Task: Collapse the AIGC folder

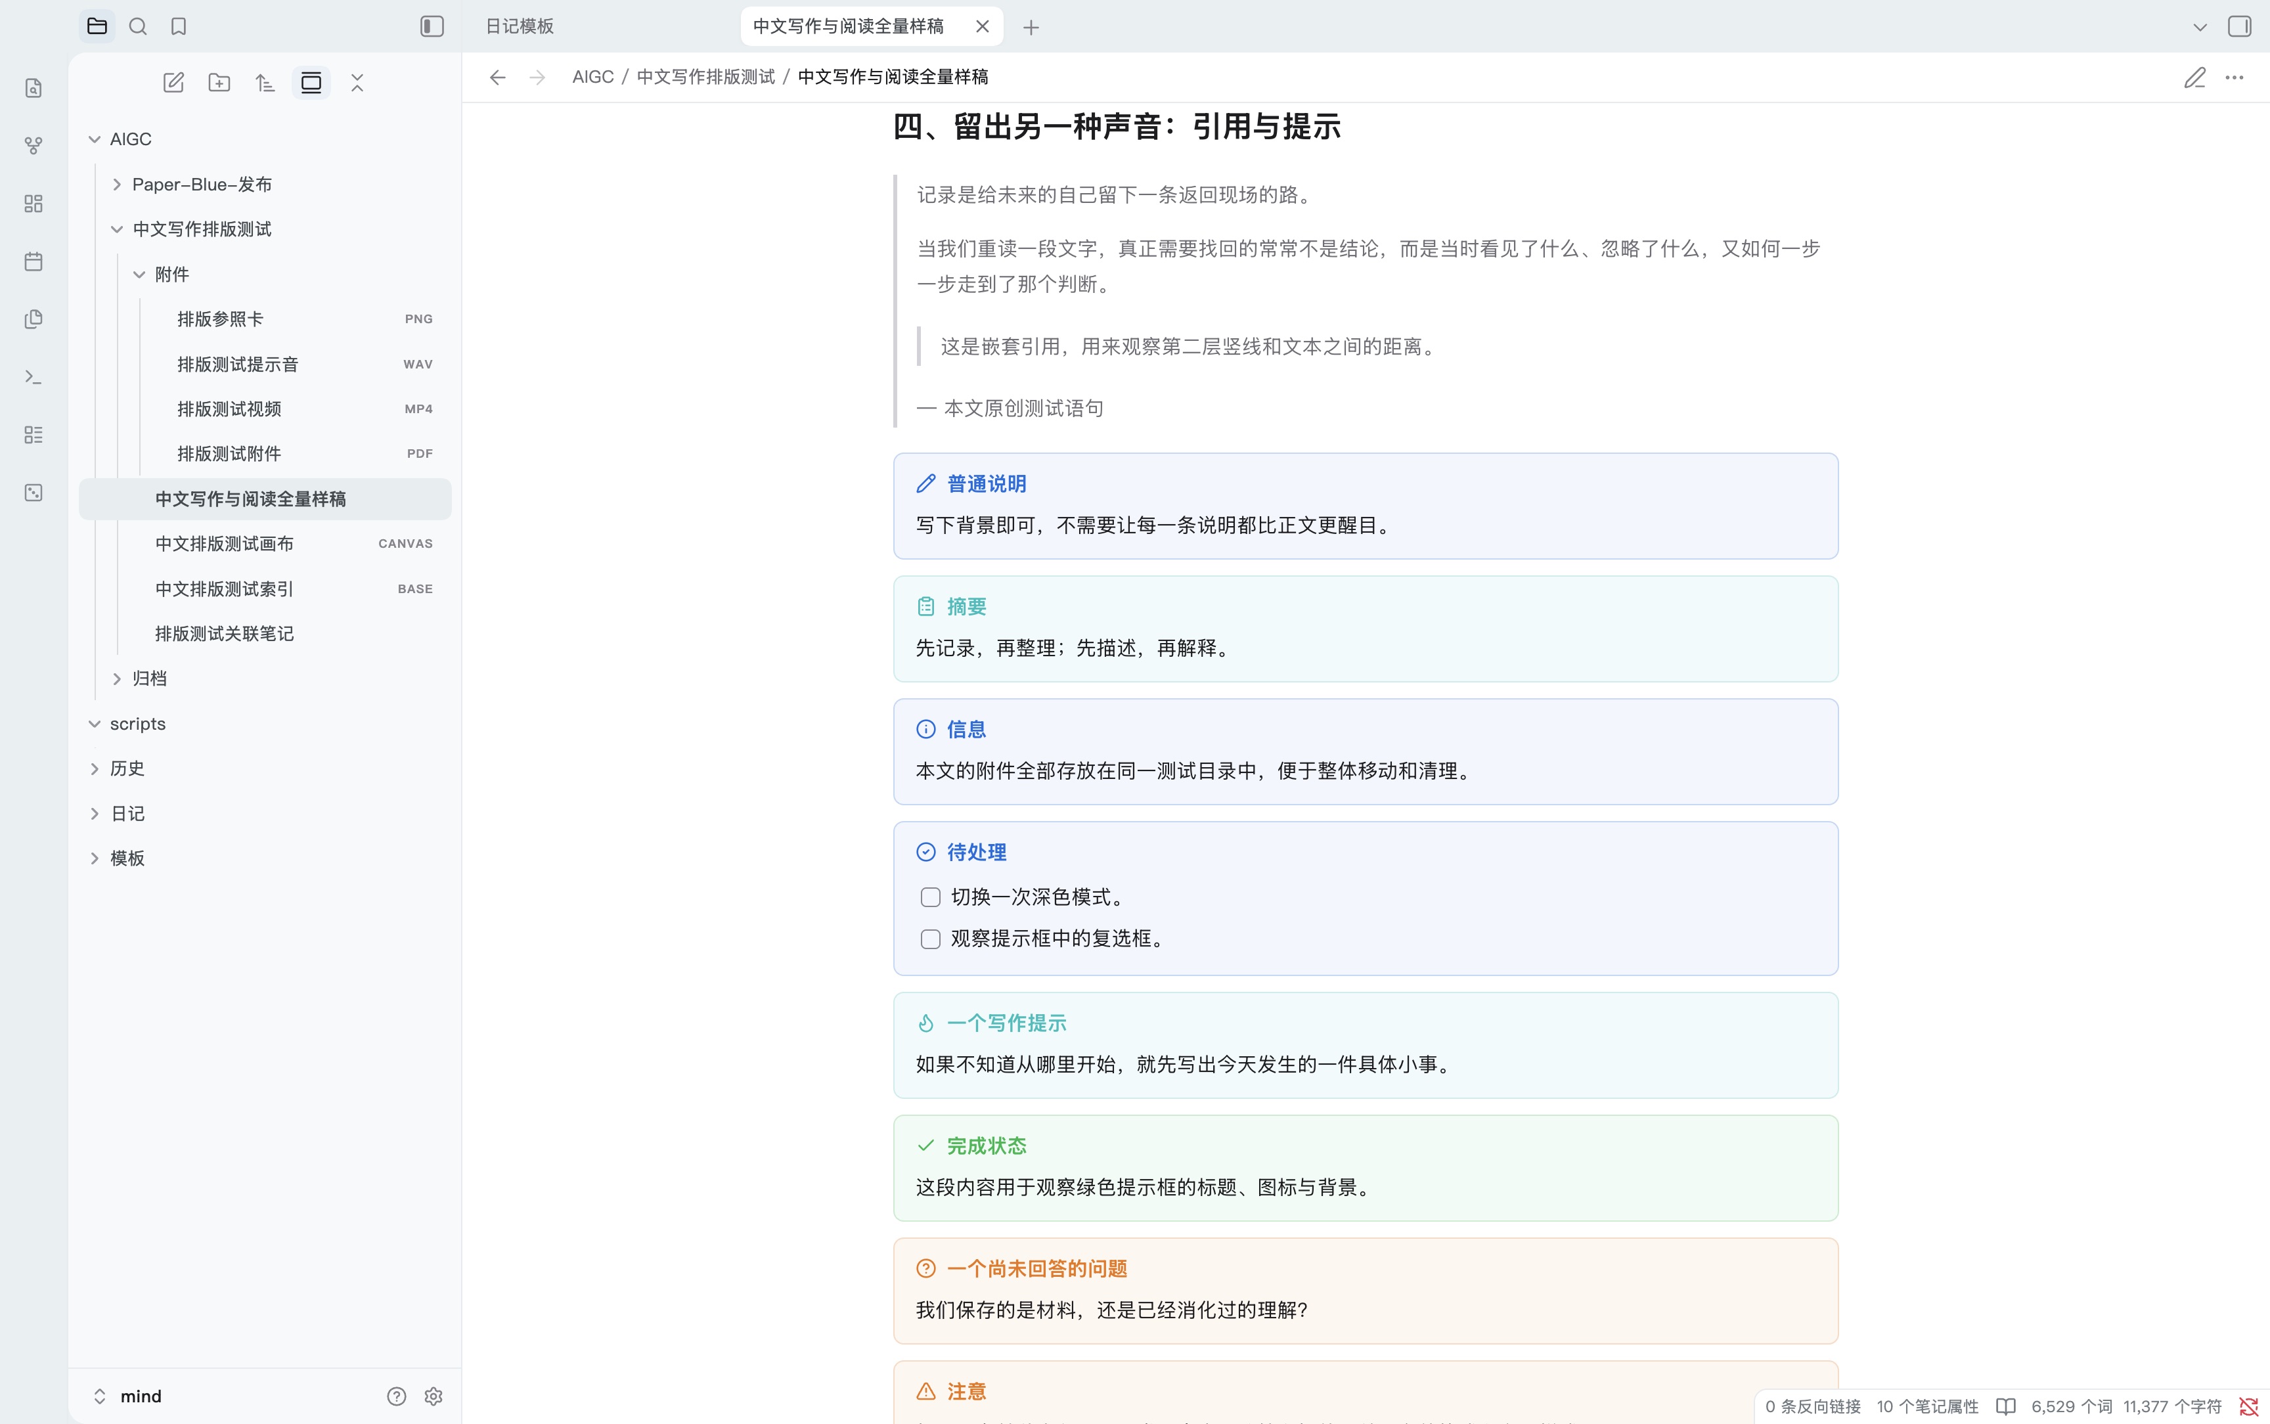Action: click(x=94, y=139)
